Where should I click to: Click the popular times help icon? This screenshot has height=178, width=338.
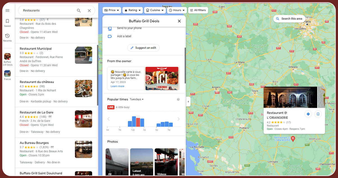coord(178,99)
